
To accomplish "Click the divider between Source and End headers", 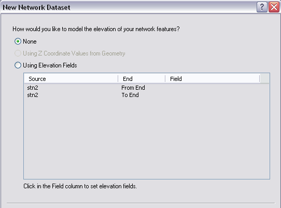I will [118, 79].
